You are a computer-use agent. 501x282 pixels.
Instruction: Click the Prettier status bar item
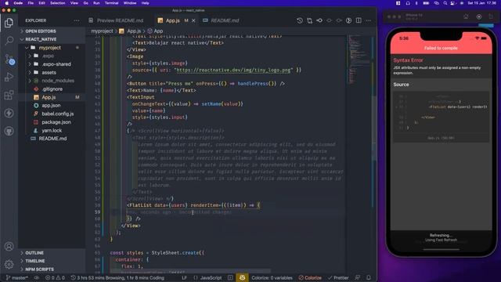coord(338,278)
